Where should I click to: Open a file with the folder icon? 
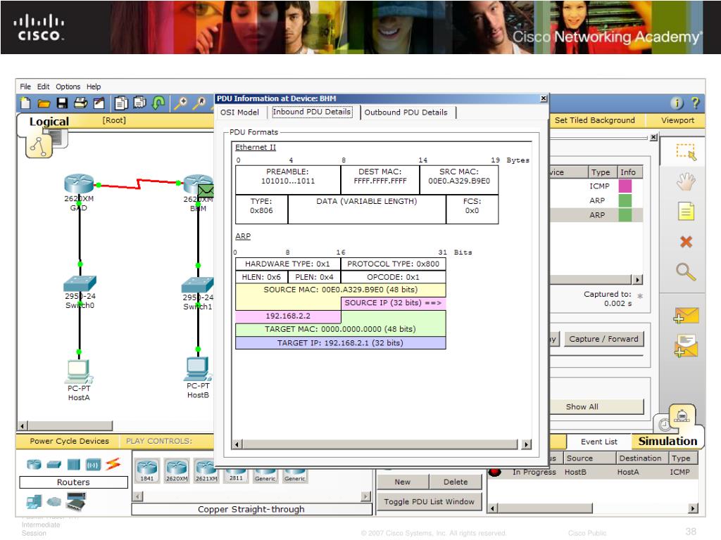(44, 104)
